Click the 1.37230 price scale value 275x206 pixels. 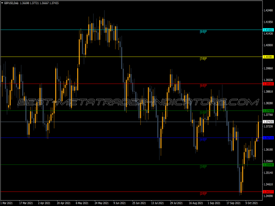pyautogui.click(x=268, y=126)
